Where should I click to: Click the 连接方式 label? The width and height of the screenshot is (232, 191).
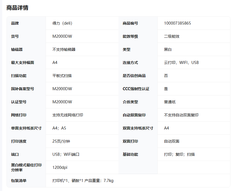coord(130,63)
